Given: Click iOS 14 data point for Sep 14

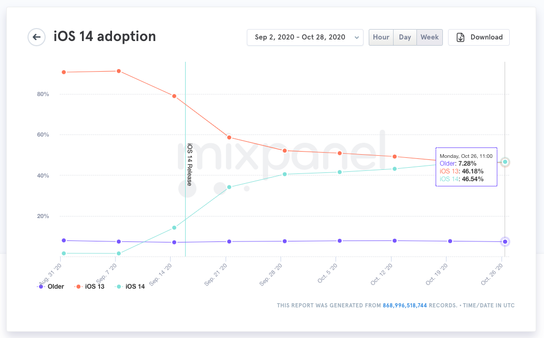Looking at the screenshot, I should [174, 227].
